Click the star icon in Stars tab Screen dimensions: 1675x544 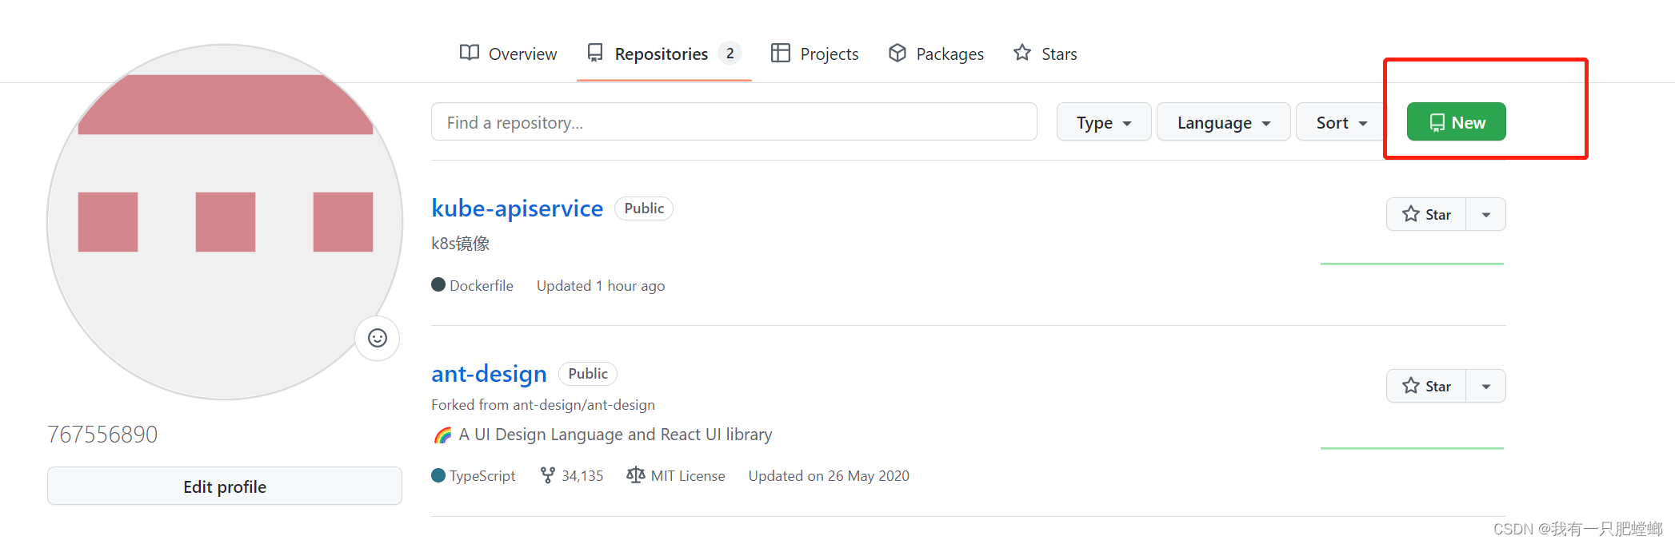(1021, 53)
